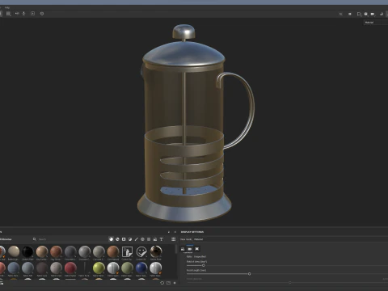Viewport: 388px width, 291px height.
Task: Open the Camera settings tab icon in Display Settings
Action: 190,249
